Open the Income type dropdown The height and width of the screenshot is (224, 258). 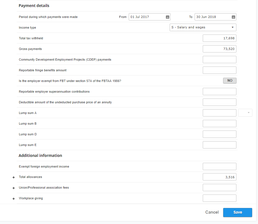click(x=203, y=27)
